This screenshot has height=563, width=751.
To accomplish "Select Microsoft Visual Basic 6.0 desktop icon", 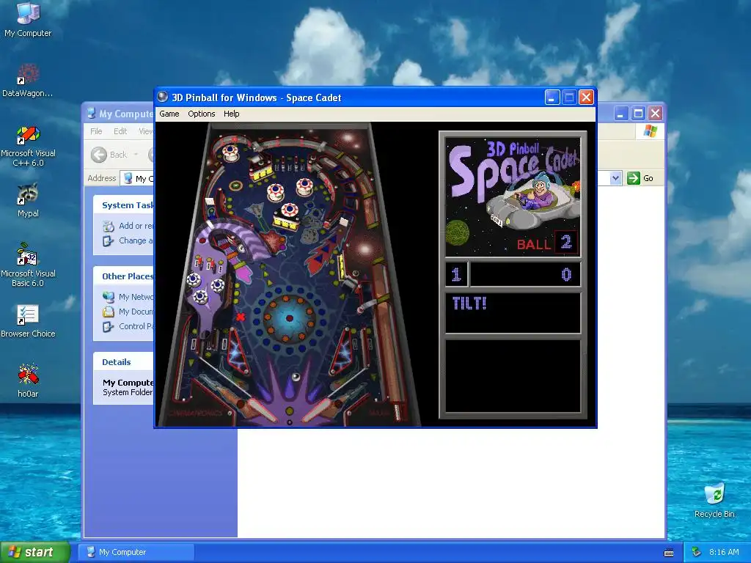I will (28, 265).
